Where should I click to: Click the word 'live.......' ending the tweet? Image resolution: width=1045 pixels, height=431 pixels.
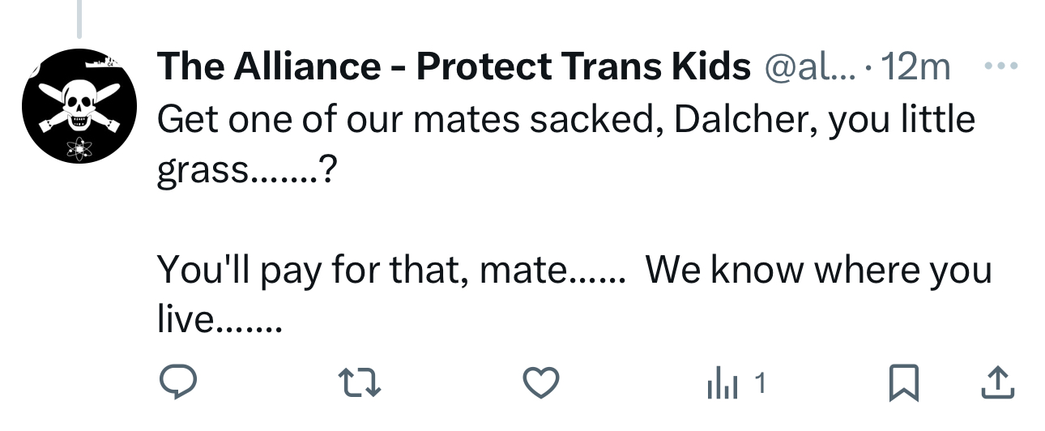click(219, 321)
